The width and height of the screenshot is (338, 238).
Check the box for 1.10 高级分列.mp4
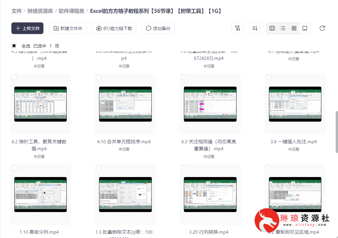click(x=14, y=168)
